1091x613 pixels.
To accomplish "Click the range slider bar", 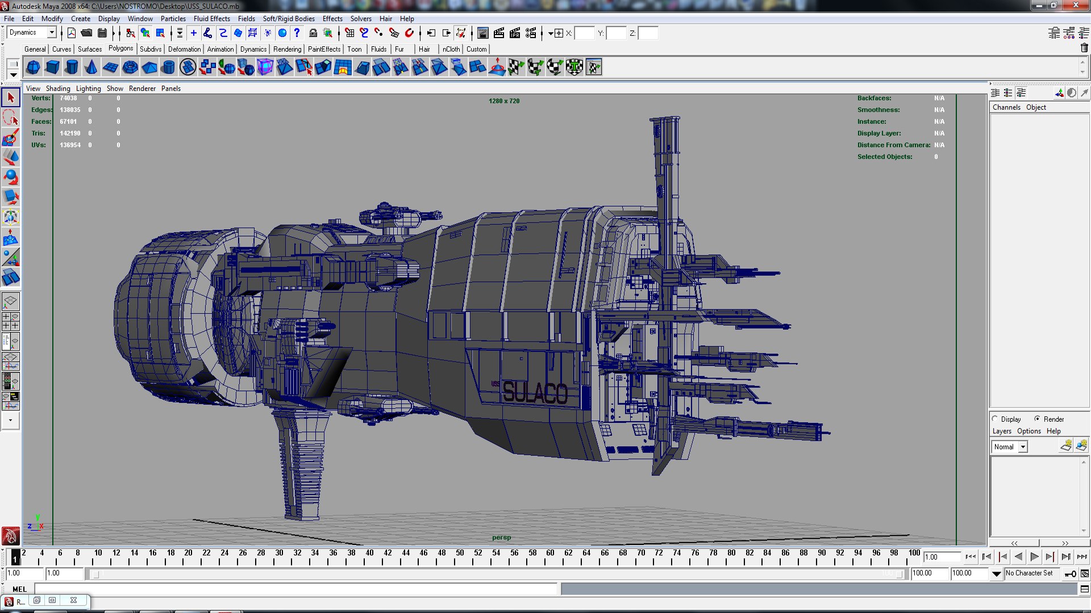I will click(x=497, y=574).
